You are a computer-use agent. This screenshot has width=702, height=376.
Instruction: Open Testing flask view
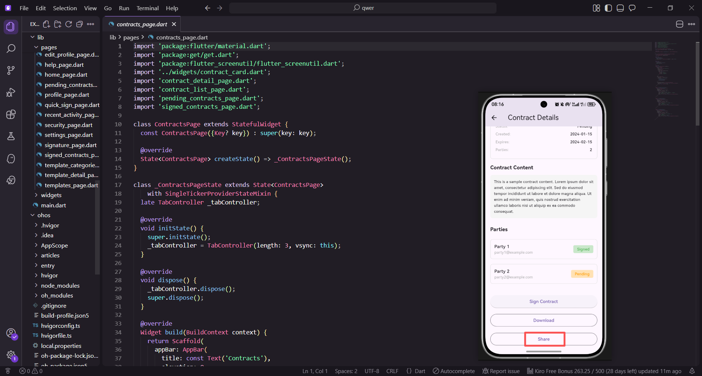(x=11, y=136)
